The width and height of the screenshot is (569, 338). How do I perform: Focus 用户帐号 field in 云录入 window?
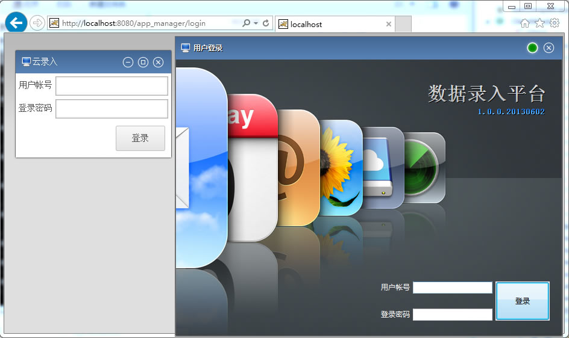coord(112,86)
